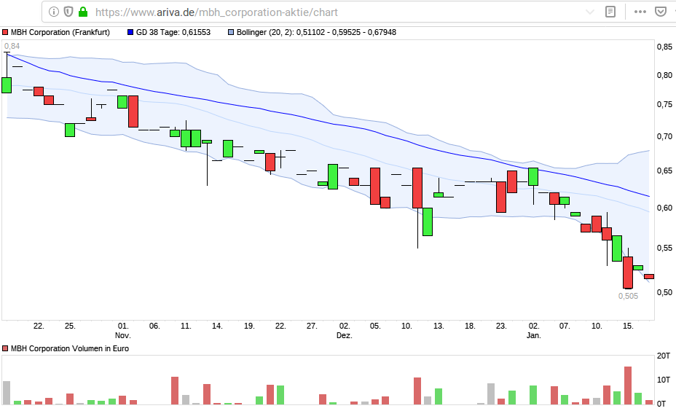Expand the address bar history dropdown arrow
The width and height of the screenshot is (676, 411).
click(590, 12)
